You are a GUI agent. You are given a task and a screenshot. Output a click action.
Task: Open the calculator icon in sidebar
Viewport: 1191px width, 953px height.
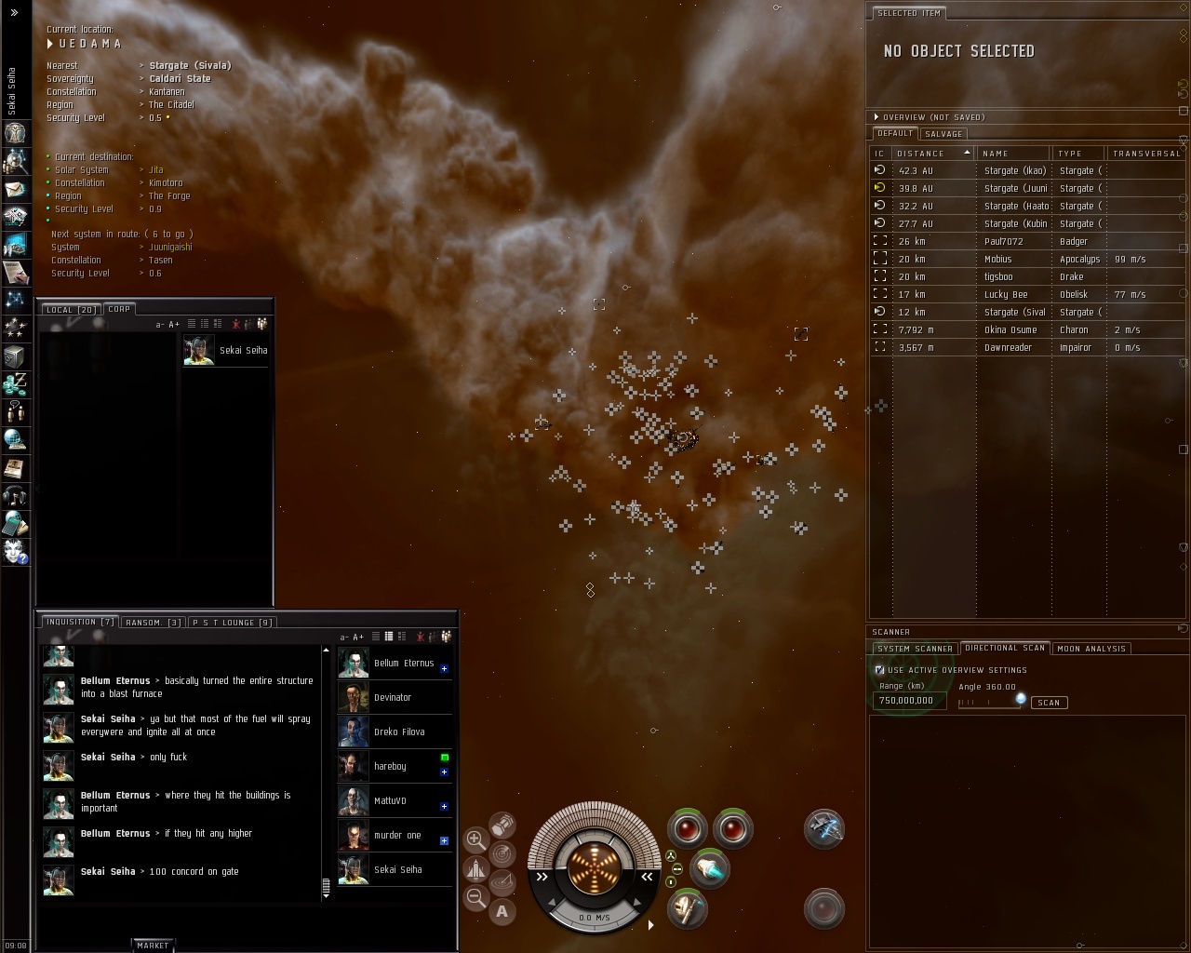tap(15, 523)
